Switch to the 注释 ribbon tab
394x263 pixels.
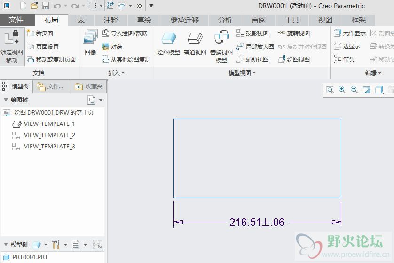[x=111, y=20]
